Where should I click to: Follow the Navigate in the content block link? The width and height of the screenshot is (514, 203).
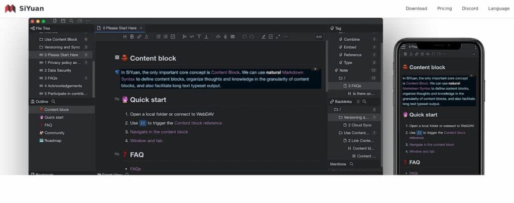(x=159, y=132)
